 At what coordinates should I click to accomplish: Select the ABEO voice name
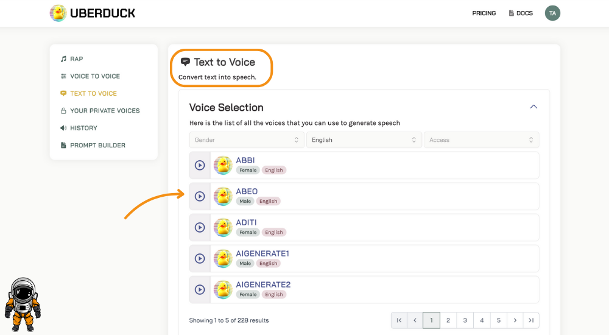click(x=247, y=191)
